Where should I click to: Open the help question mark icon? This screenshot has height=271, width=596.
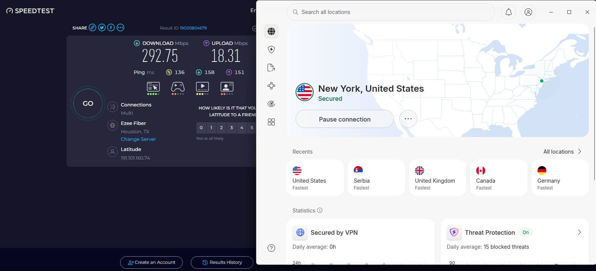[271, 248]
